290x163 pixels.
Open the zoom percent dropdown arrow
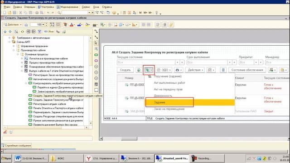pos(43,24)
